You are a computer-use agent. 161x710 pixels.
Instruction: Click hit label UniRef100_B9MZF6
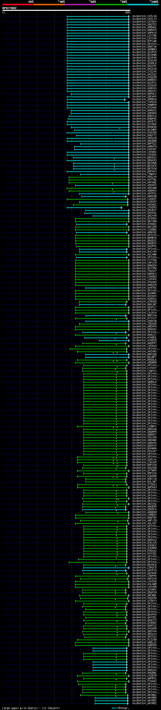(144, 30)
